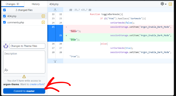The width and height of the screenshot is (176, 96).
Task: Click the 404.php filename in diff header
Action: (54, 4)
